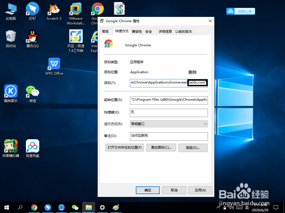
Task: Open the touch keyboard tray icon
Action: tap(239, 207)
